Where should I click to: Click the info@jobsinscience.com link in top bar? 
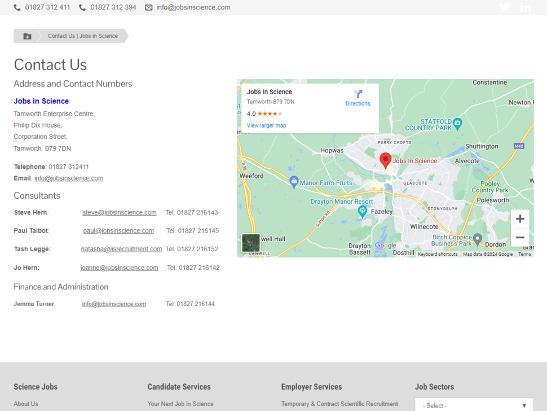click(193, 7)
